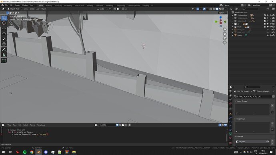Toggle visibility of the track collection

coord(270,27)
